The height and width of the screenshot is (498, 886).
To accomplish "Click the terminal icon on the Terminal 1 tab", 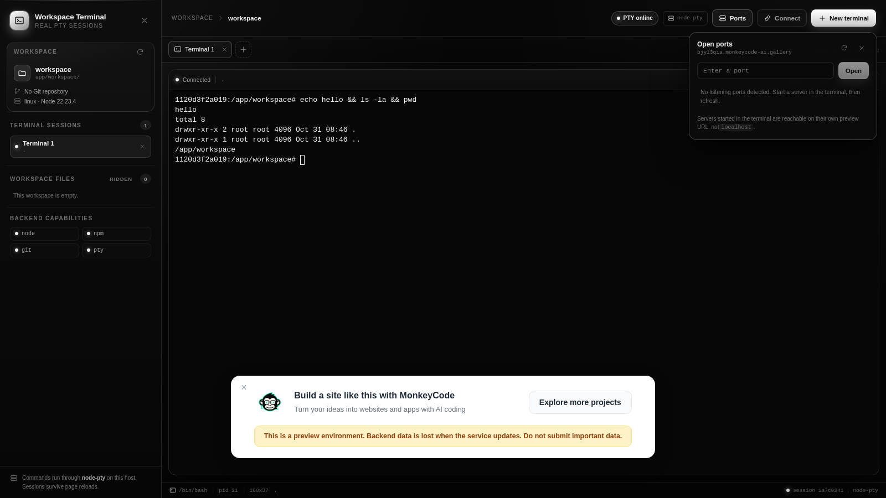I will click(178, 49).
